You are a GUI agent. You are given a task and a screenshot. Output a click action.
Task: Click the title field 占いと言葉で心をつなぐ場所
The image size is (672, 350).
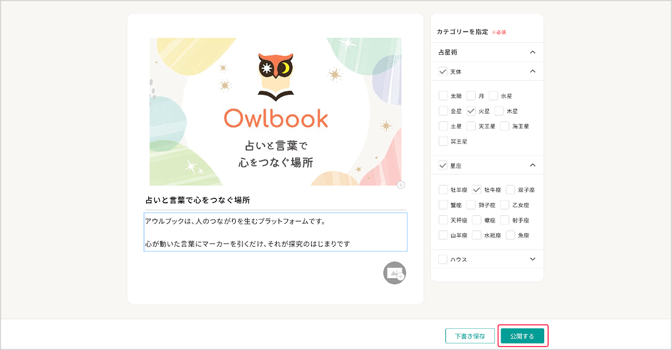(275, 200)
